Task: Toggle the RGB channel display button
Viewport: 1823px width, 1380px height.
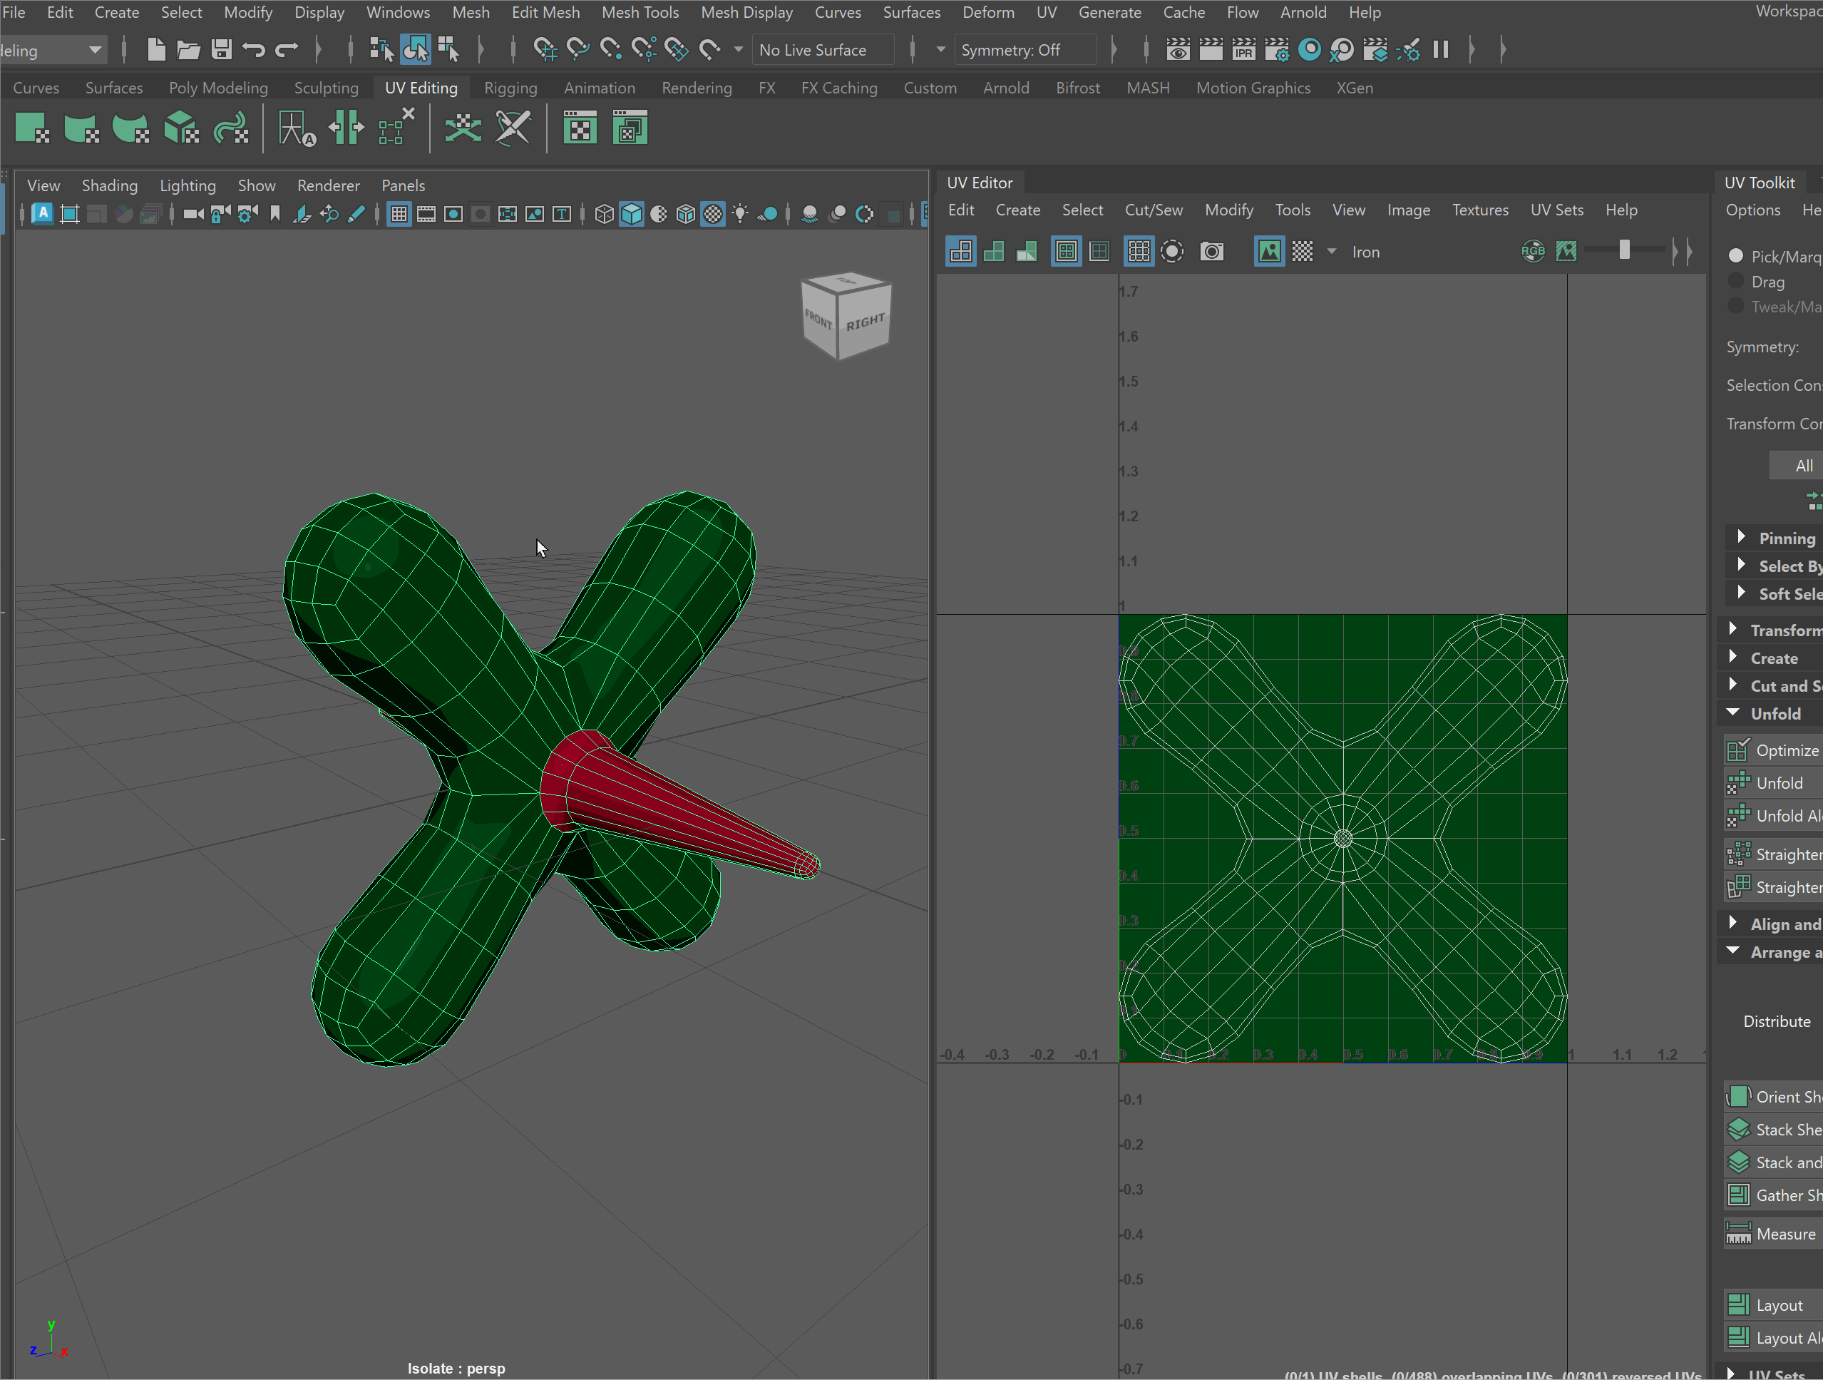Action: 1533,252
